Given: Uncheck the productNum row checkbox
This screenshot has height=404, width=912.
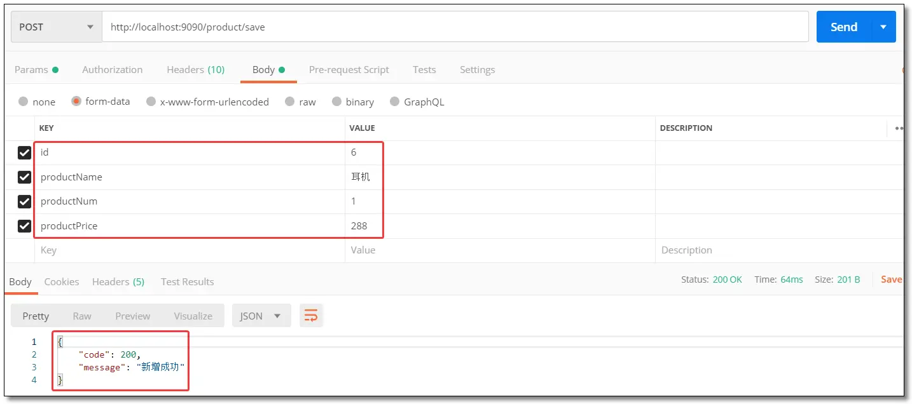Looking at the screenshot, I should coord(24,201).
